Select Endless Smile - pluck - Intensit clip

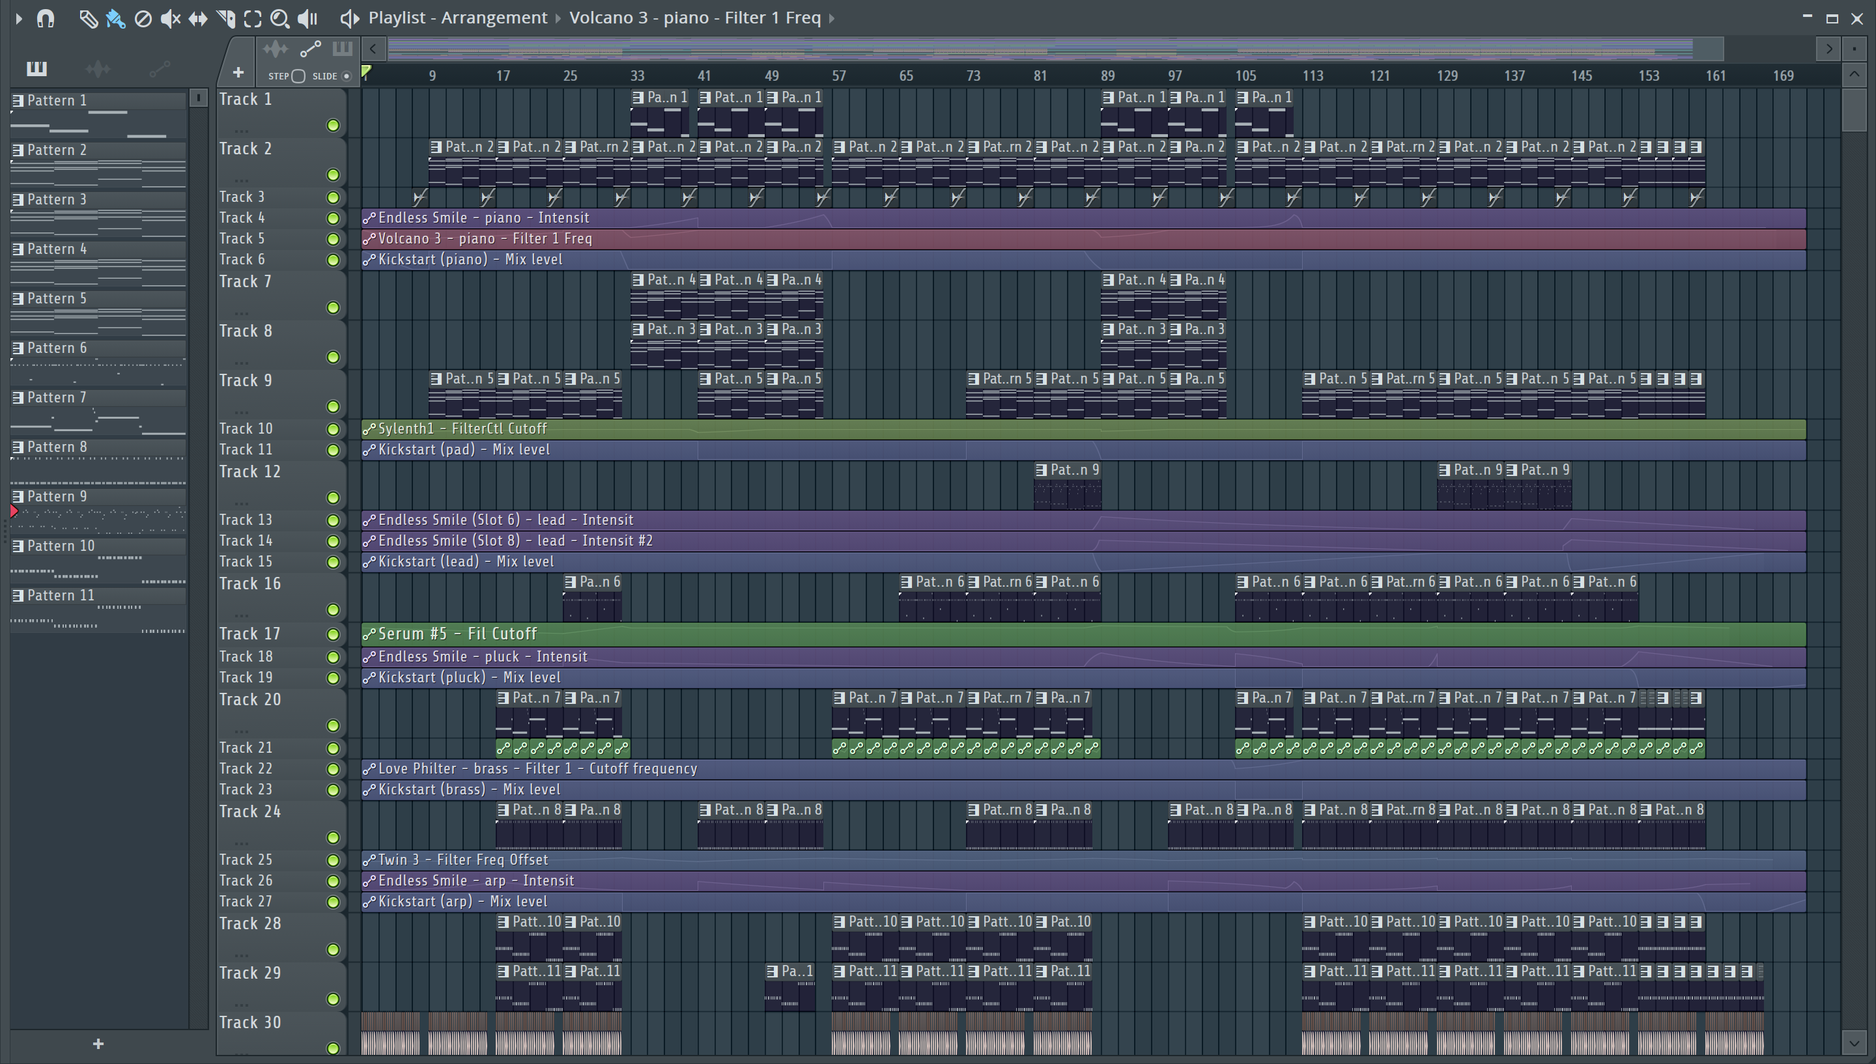click(x=1084, y=657)
